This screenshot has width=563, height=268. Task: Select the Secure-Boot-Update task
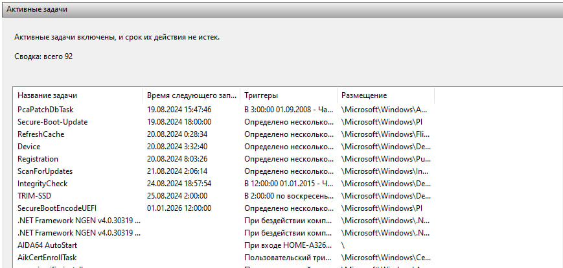pyautogui.click(x=52, y=122)
